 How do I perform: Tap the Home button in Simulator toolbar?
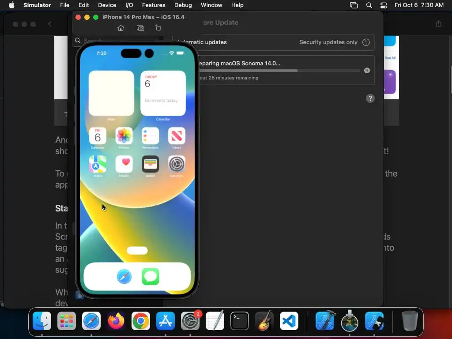pyautogui.click(x=121, y=28)
